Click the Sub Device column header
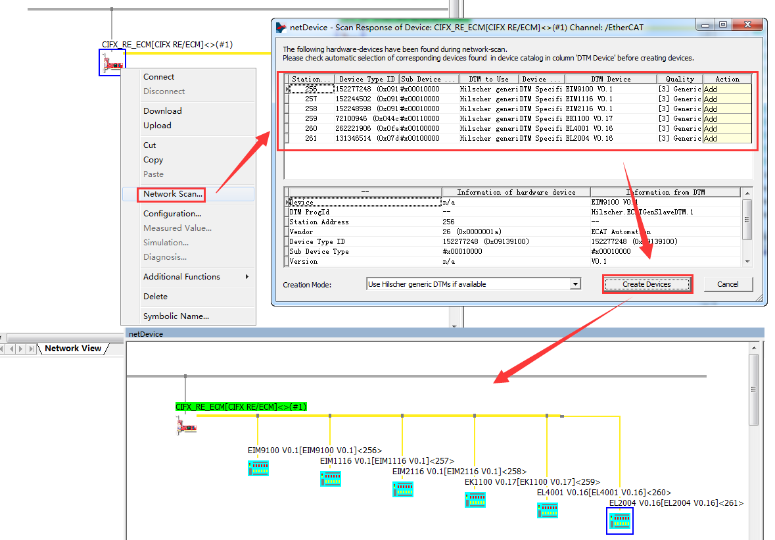 [x=429, y=79]
